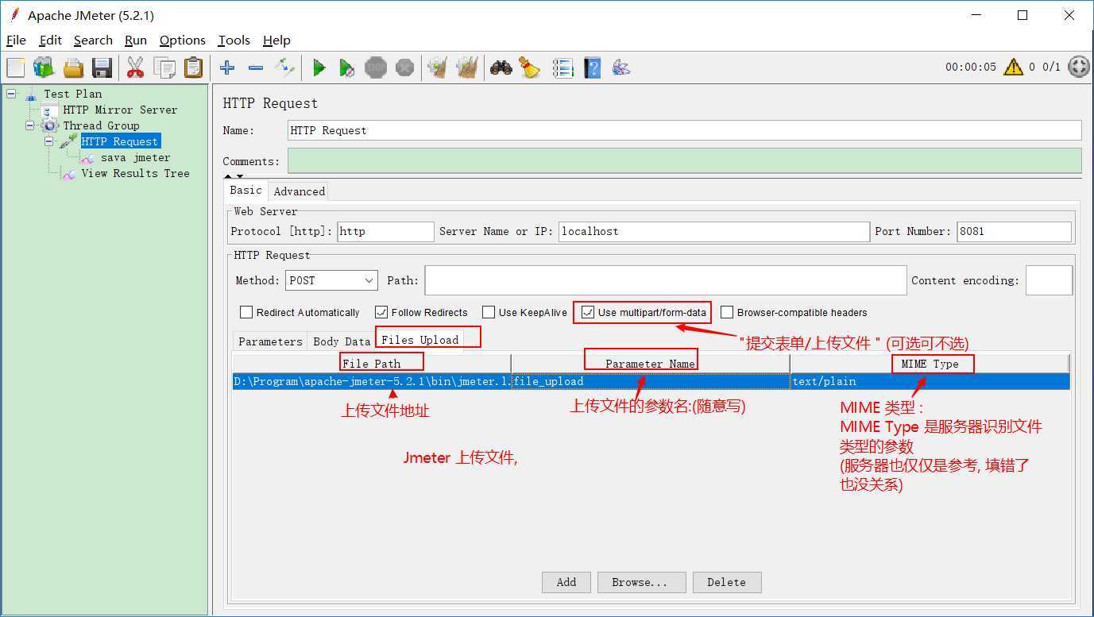This screenshot has height=617, width=1094.
Task: Click the Reset Search broom icon
Action: tap(530, 67)
